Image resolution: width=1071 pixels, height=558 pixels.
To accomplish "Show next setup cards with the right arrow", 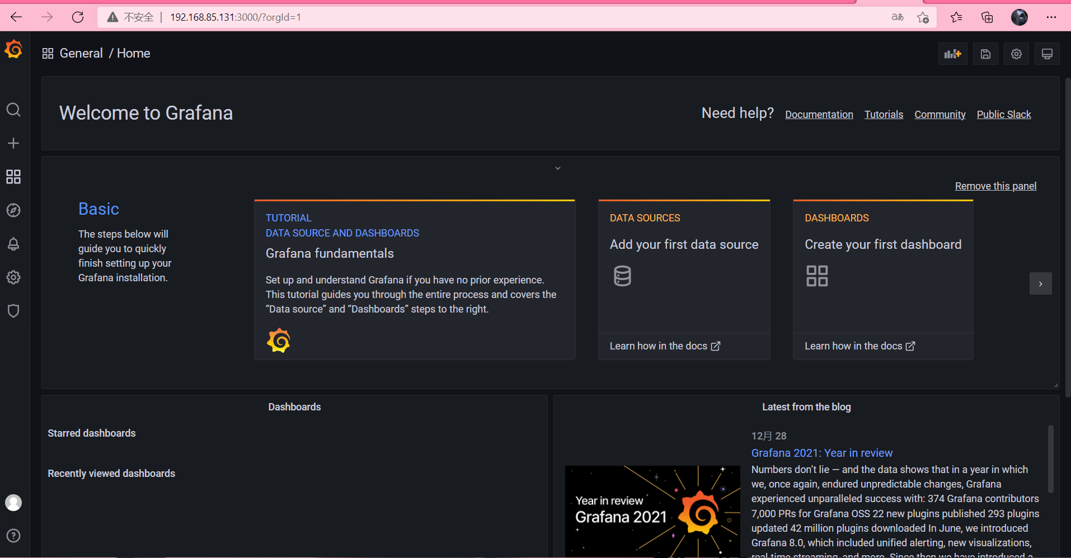I will click(x=1041, y=283).
